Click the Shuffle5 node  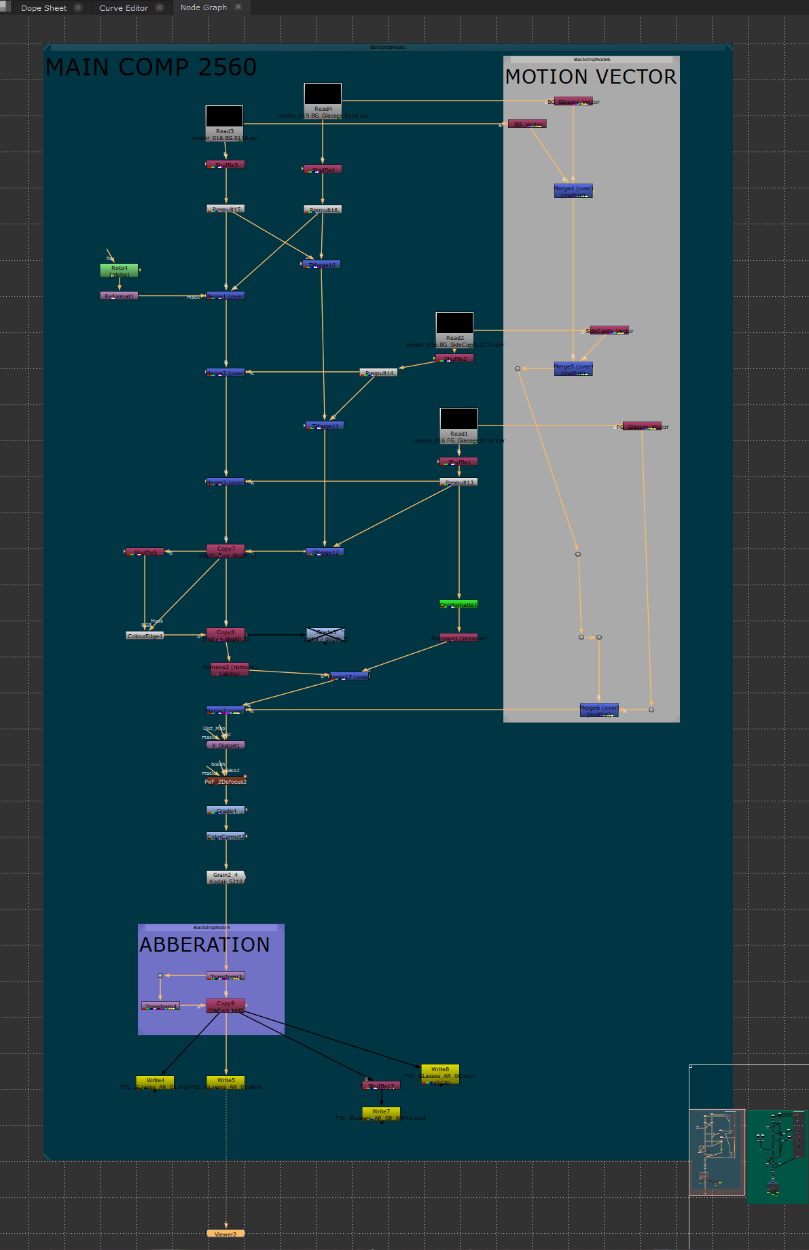145,552
